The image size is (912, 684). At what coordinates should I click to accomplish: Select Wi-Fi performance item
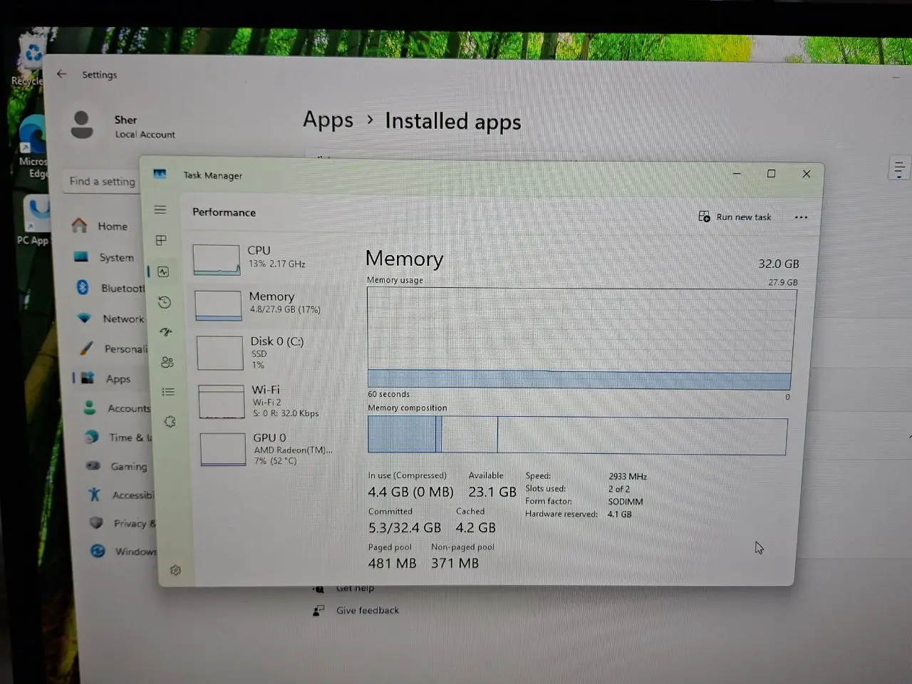pyautogui.click(x=265, y=401)
